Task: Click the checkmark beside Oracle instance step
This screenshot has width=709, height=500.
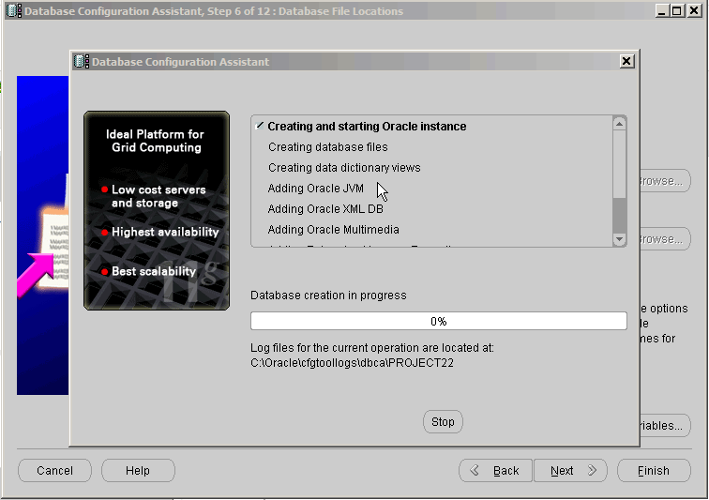Action: (259, 126)
